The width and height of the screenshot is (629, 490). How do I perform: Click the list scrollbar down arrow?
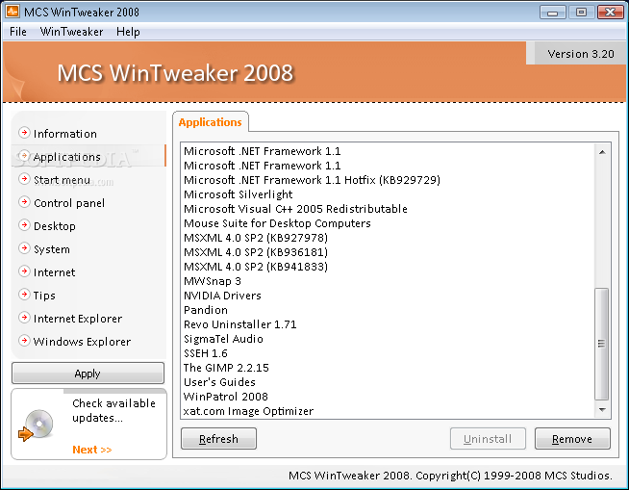click(x=602, y=410)
